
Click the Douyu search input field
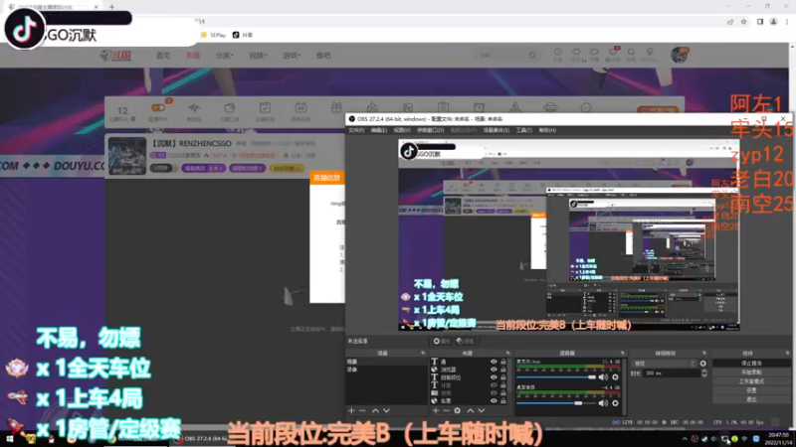[x=500, y=56]
